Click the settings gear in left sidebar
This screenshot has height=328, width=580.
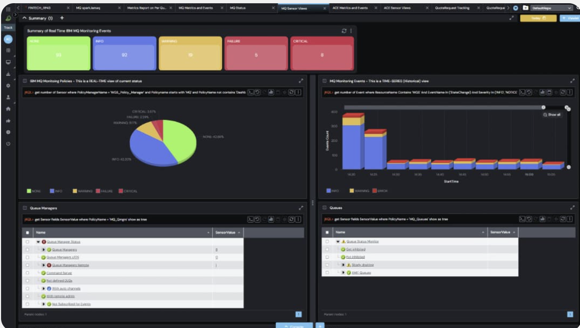pos(8,85)
